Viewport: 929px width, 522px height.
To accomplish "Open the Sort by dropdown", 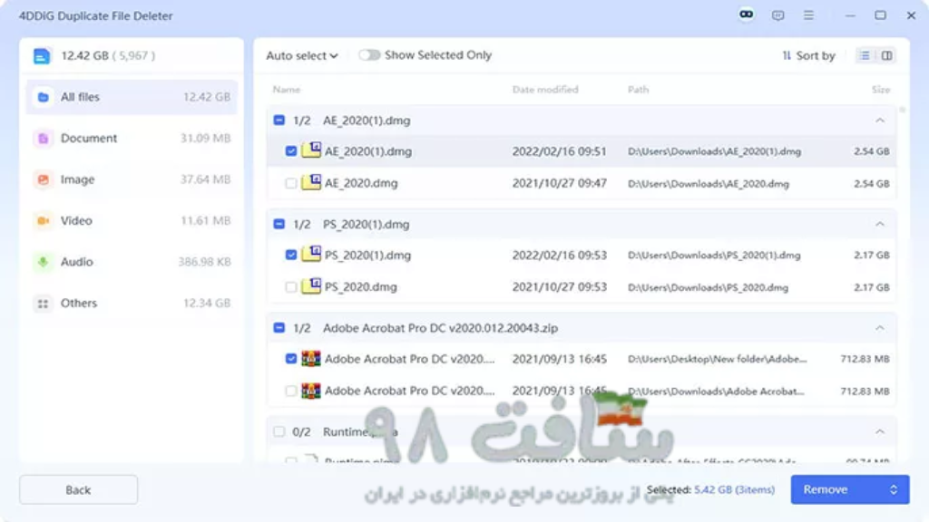I will point(808,55).
